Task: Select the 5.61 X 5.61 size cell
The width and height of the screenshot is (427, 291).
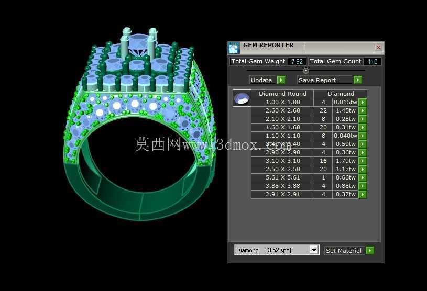Action: (x=283, y=177)
